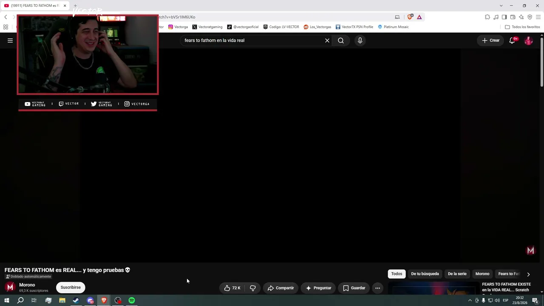The width and height of the screenshot is (544, 306).
Task: Select the De tu búsqueda chip
Action: coord(425,274)
